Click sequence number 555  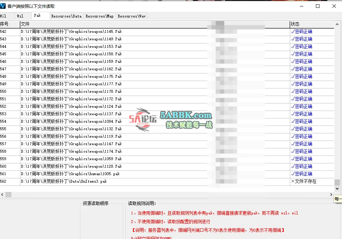3,129
